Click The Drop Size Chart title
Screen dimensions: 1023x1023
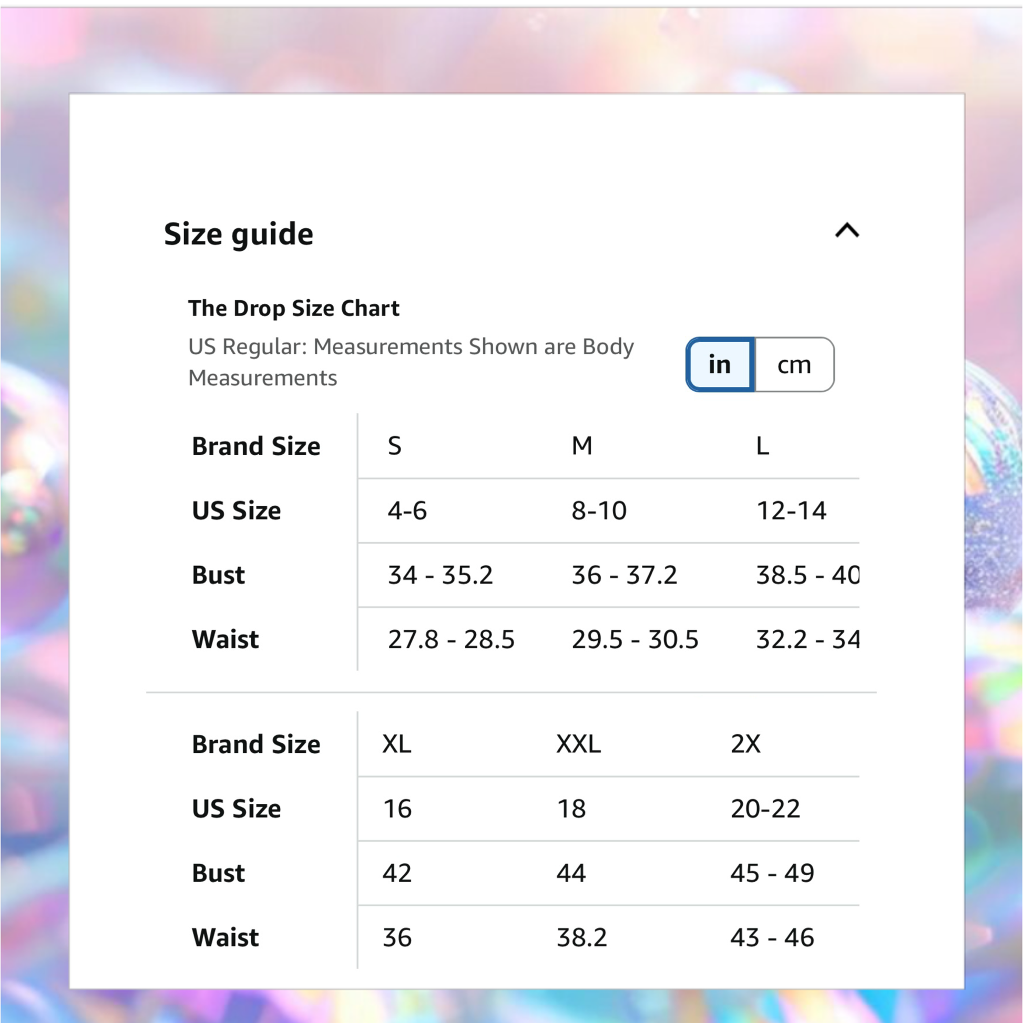pos(294,308)
